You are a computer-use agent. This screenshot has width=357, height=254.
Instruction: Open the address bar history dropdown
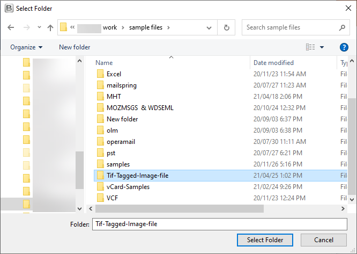209,28
